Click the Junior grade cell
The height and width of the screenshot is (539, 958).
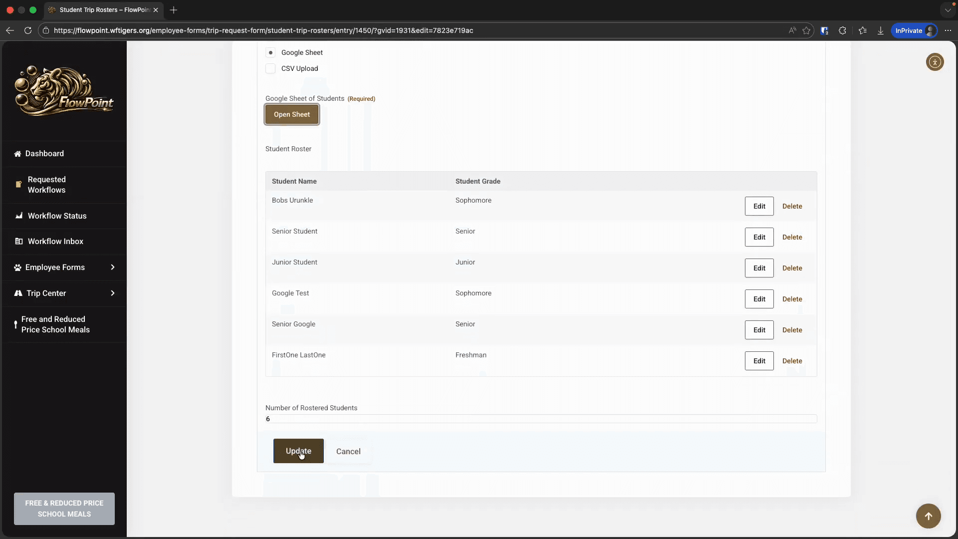[465, 262]
